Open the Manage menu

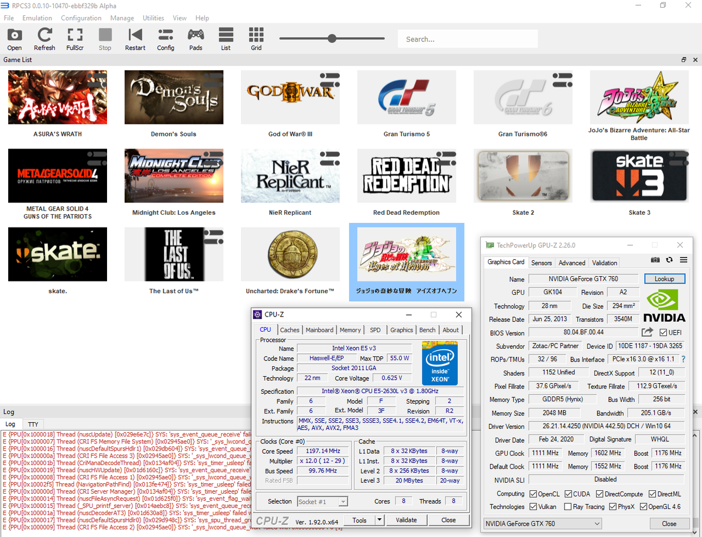(122, 18)
